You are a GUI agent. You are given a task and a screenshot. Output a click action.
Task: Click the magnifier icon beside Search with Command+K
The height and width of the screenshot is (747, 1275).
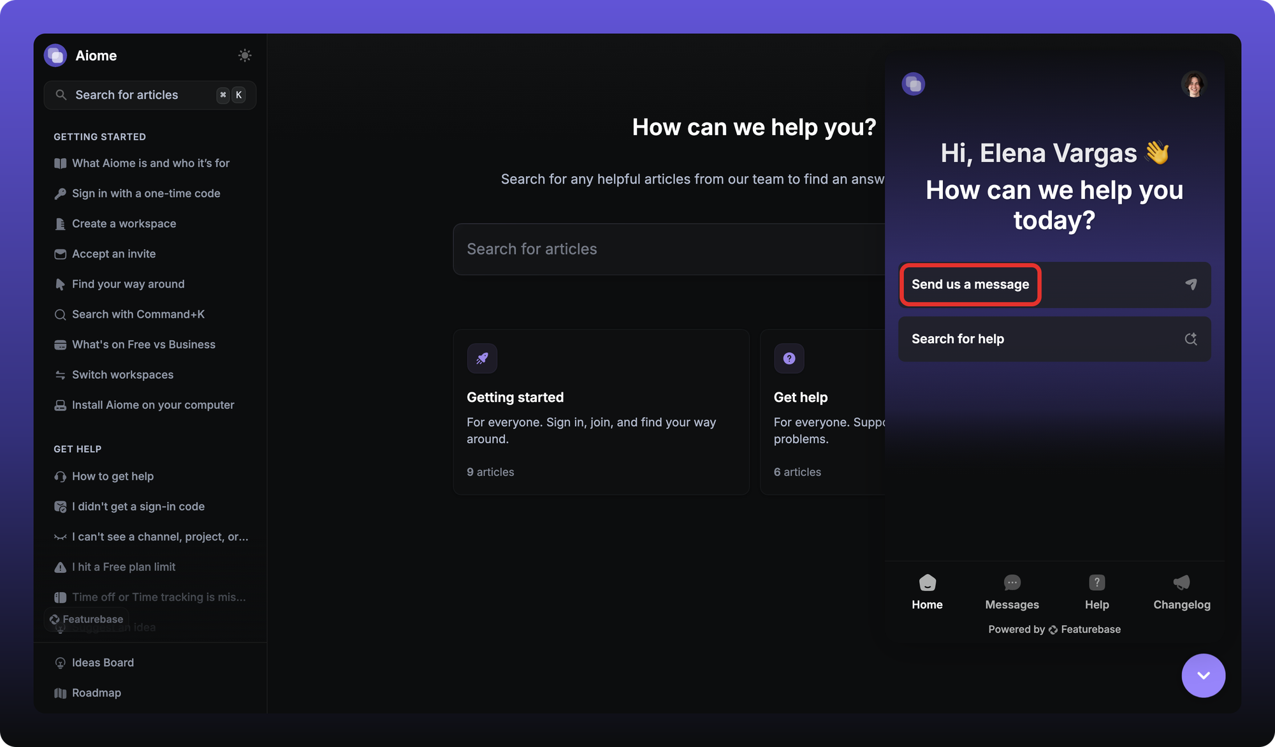[x=61, y=314]
